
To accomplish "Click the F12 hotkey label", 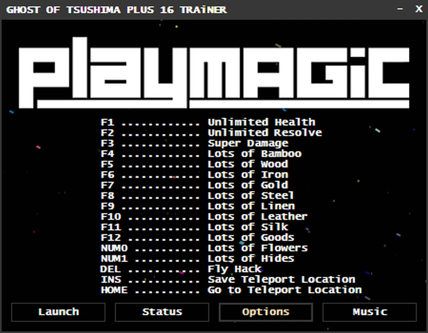I will [x=111, y=237].
